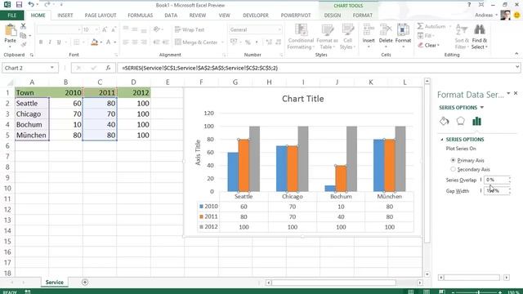Switch to the PAGE LAYOUT tab

click(101, 16)
